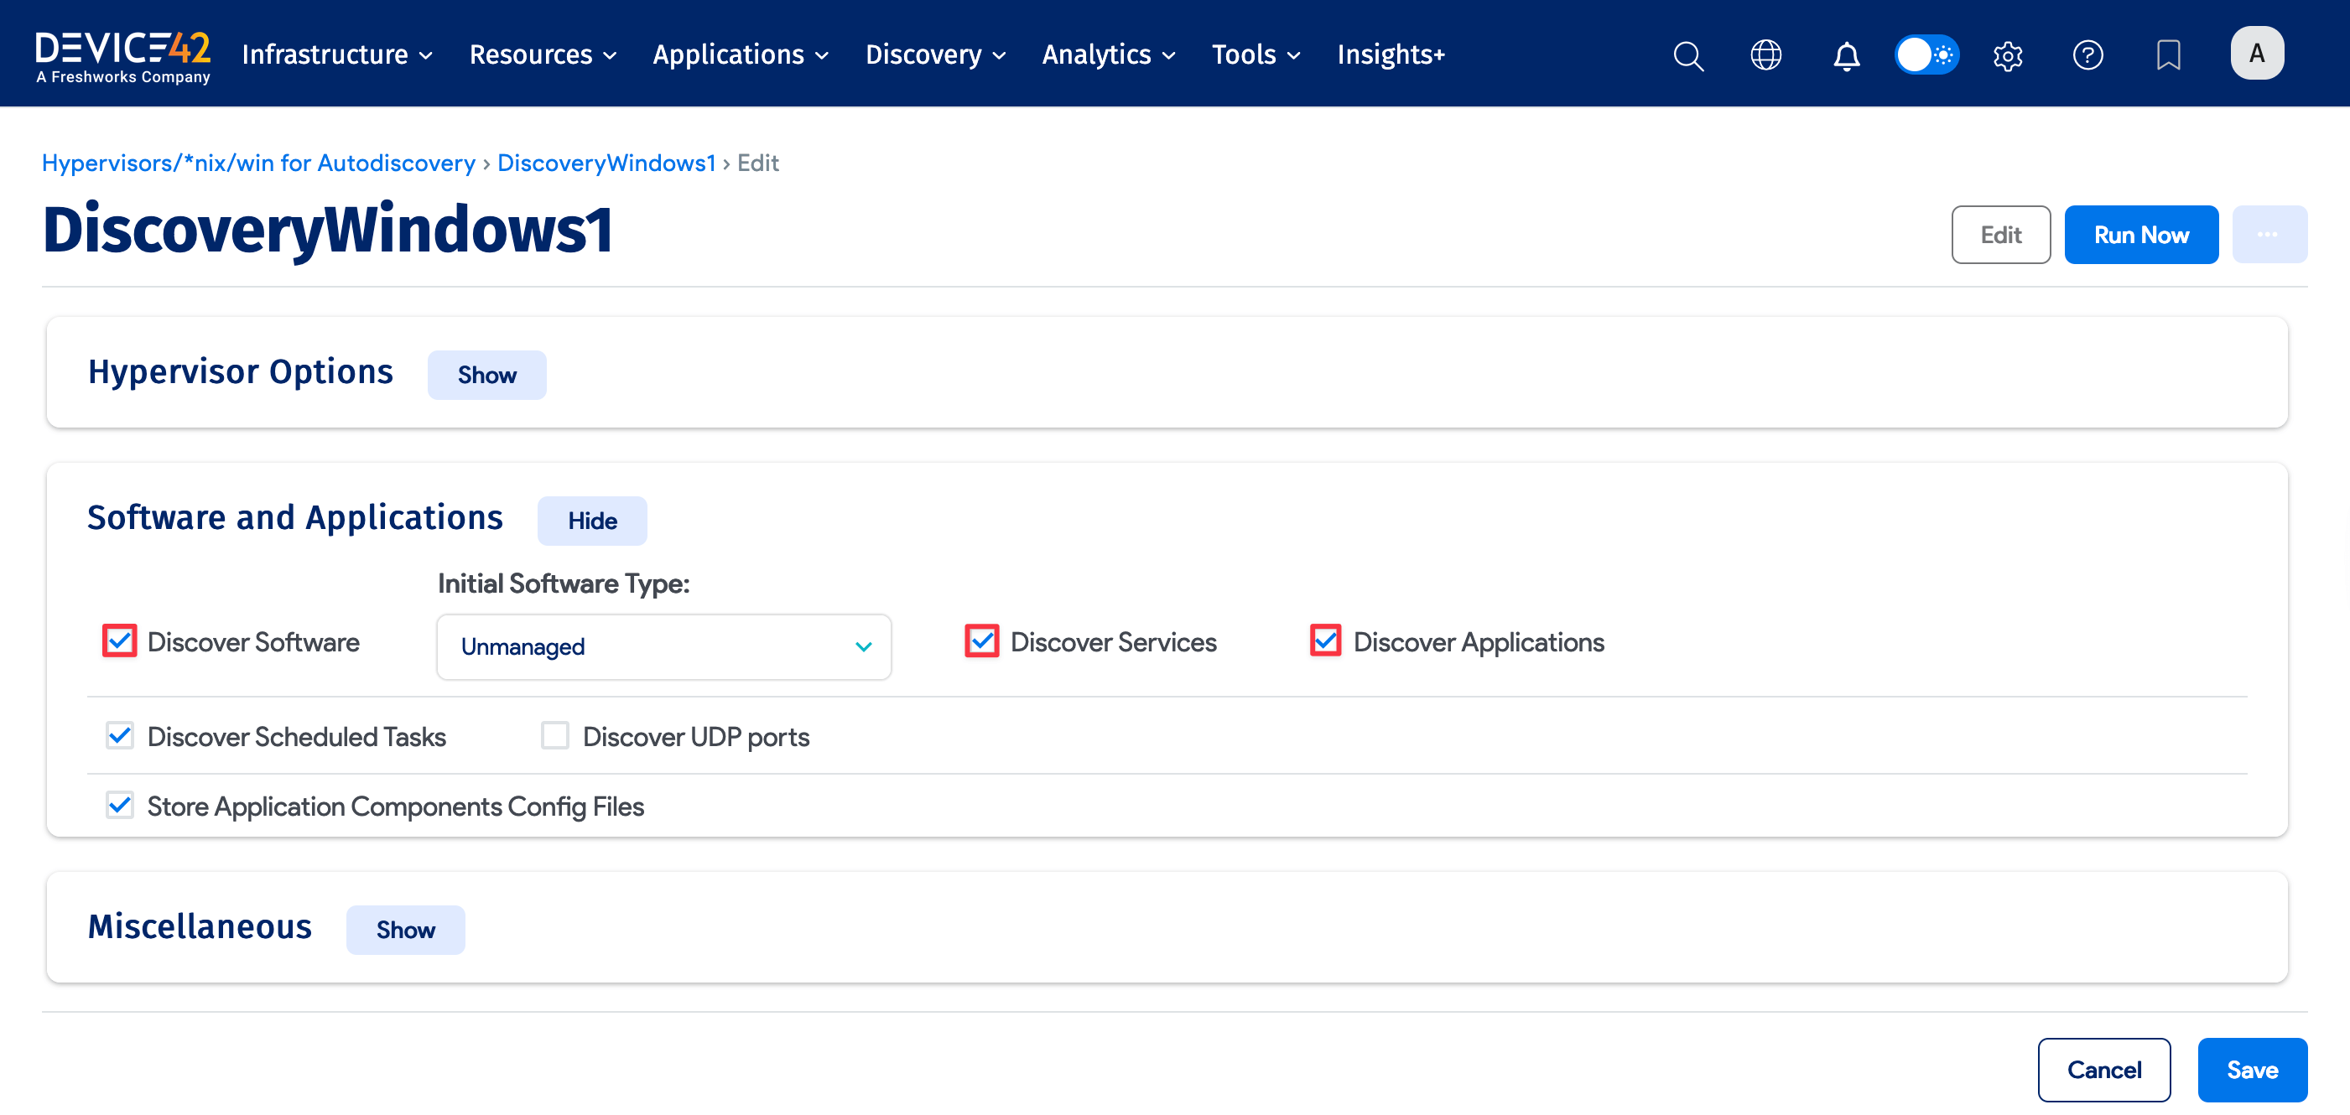Image resolution: width=2350 pixels, height=1115 pixels.
Task: Open the Insights+ menu
Action: (1391, 54)
